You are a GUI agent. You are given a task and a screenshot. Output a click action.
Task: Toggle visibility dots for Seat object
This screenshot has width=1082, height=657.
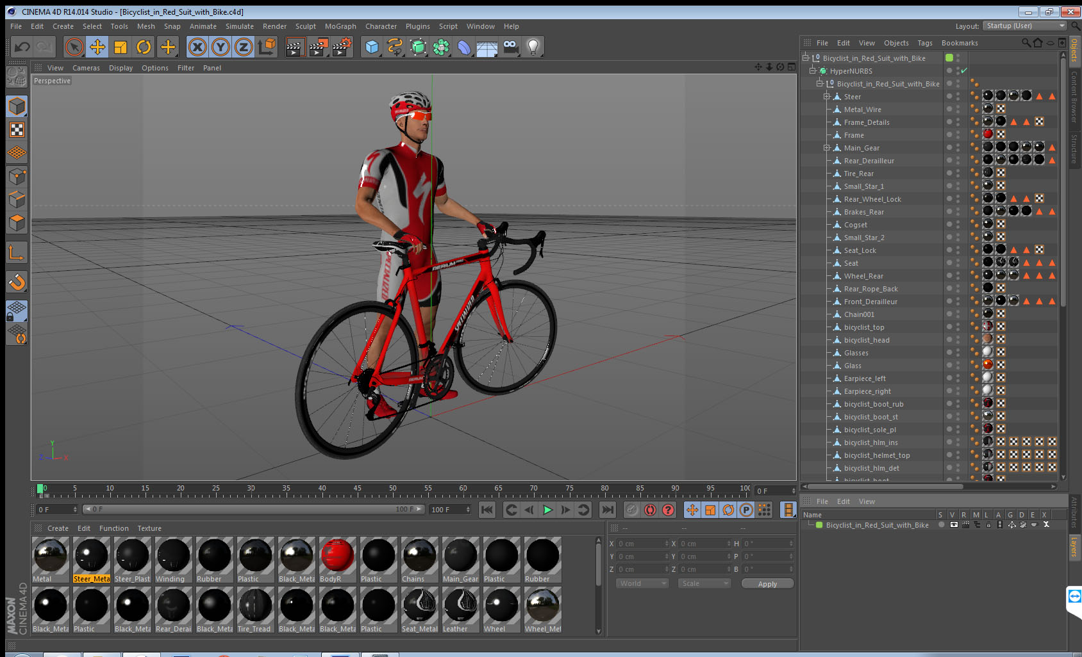[958, 263]
